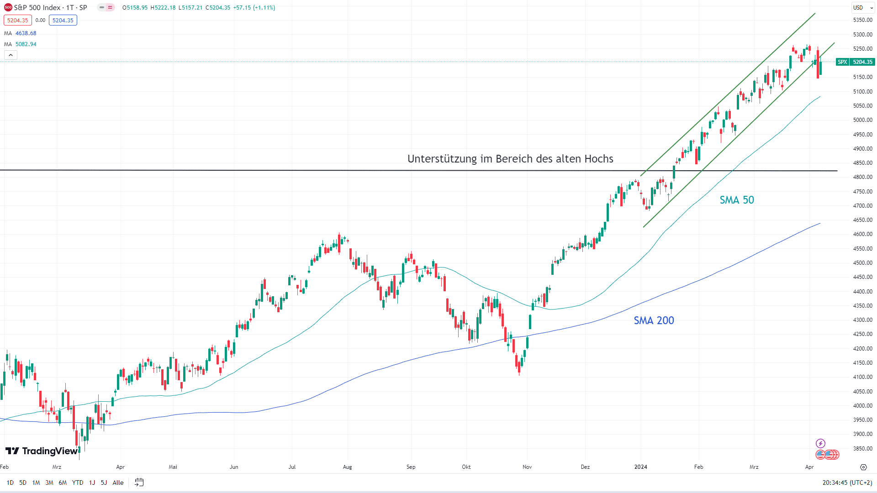Click the Okt label on time axis
The image size is (877, 493).
pos(466,467)
